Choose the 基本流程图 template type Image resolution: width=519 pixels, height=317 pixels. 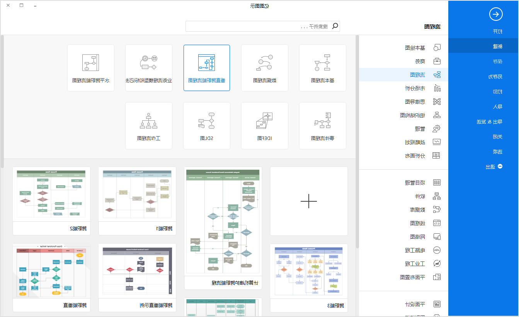coord(323,68)
